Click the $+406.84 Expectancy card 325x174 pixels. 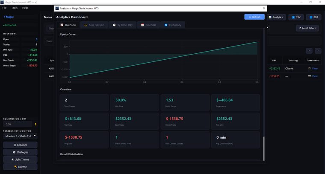tap(236, 102)
